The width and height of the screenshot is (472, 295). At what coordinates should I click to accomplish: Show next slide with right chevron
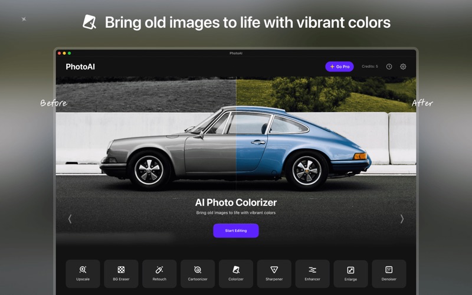[402, 219]
